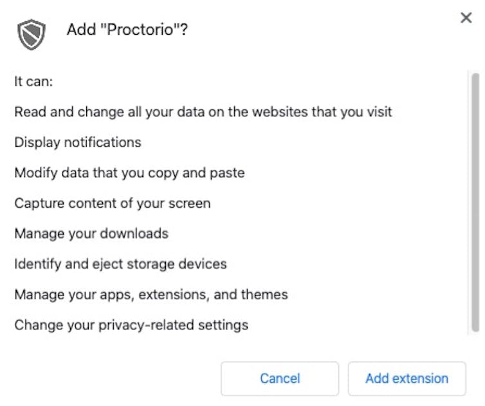Select "Modify data that you copy and paste"

(129, 173)
